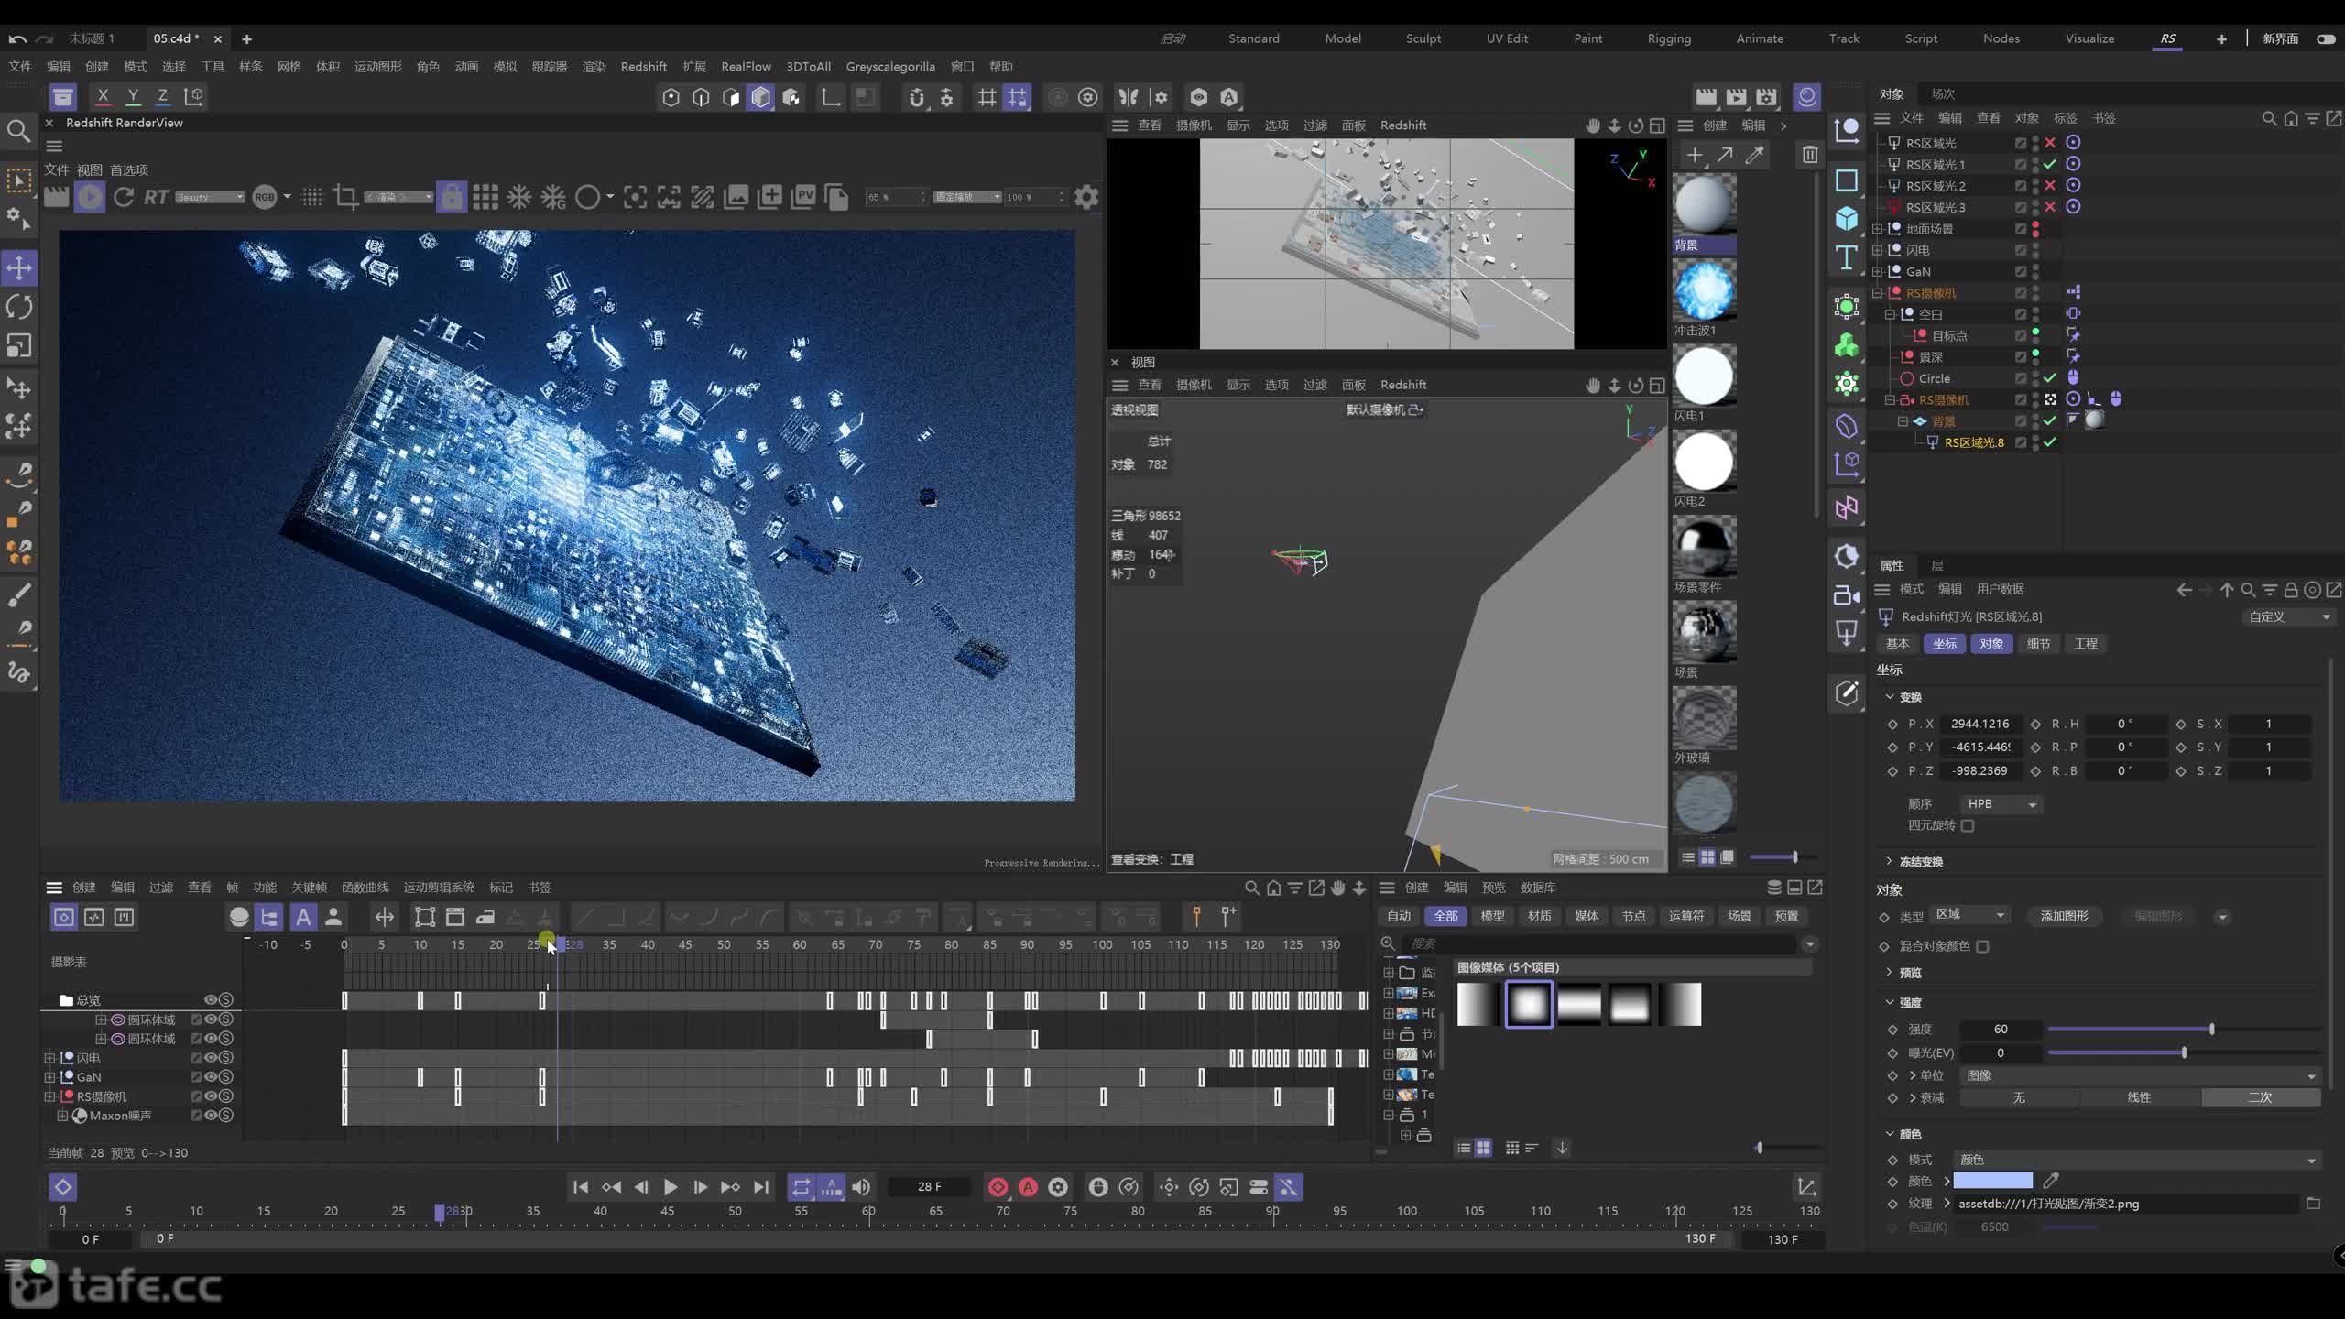
Task: Expand the 冻结变换 section
Action: pos(1889,861)
